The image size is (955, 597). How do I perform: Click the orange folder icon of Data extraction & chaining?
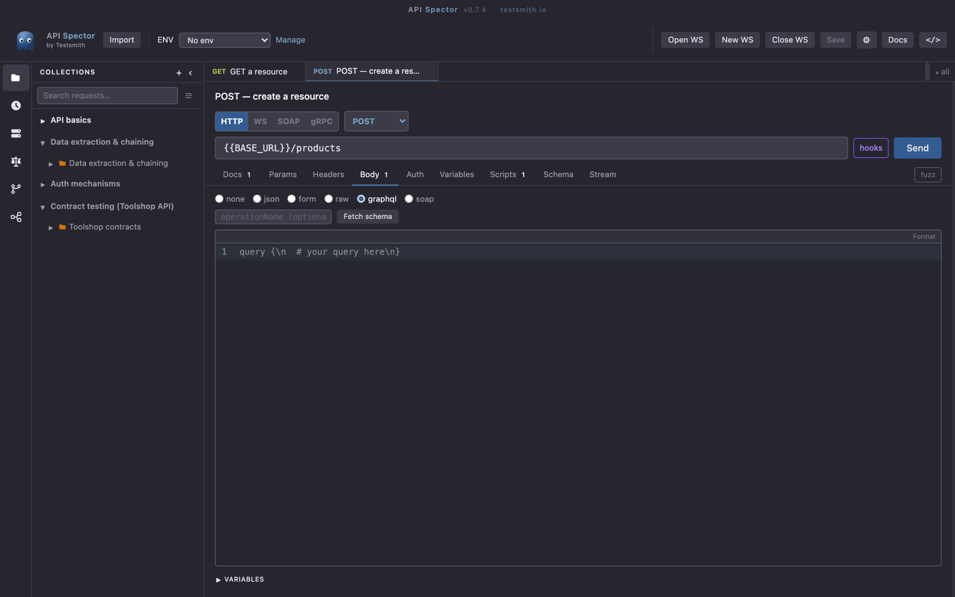pyautogui.click(x=62, y=163)
